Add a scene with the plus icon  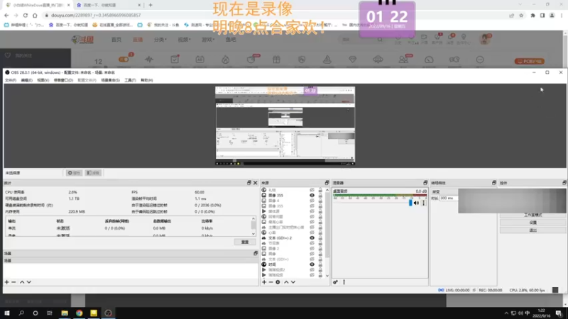click(6, 282)
